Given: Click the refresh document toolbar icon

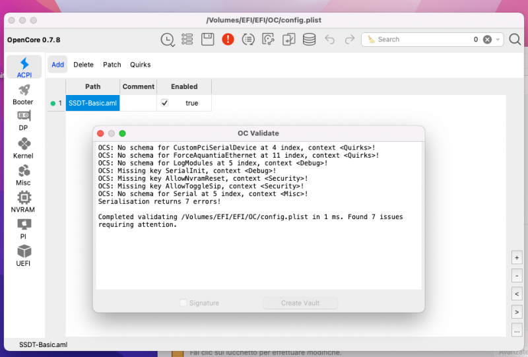Looking at the screenshot, I should tap(269, 40).
